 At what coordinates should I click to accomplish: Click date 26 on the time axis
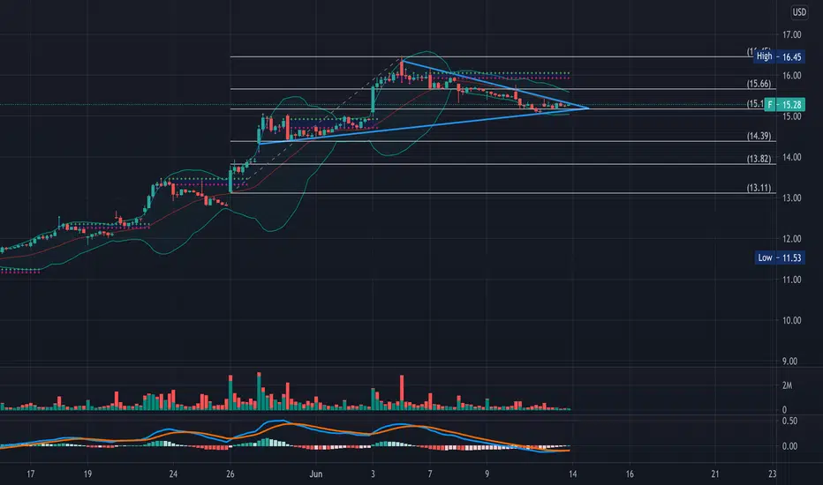[230, 474]
